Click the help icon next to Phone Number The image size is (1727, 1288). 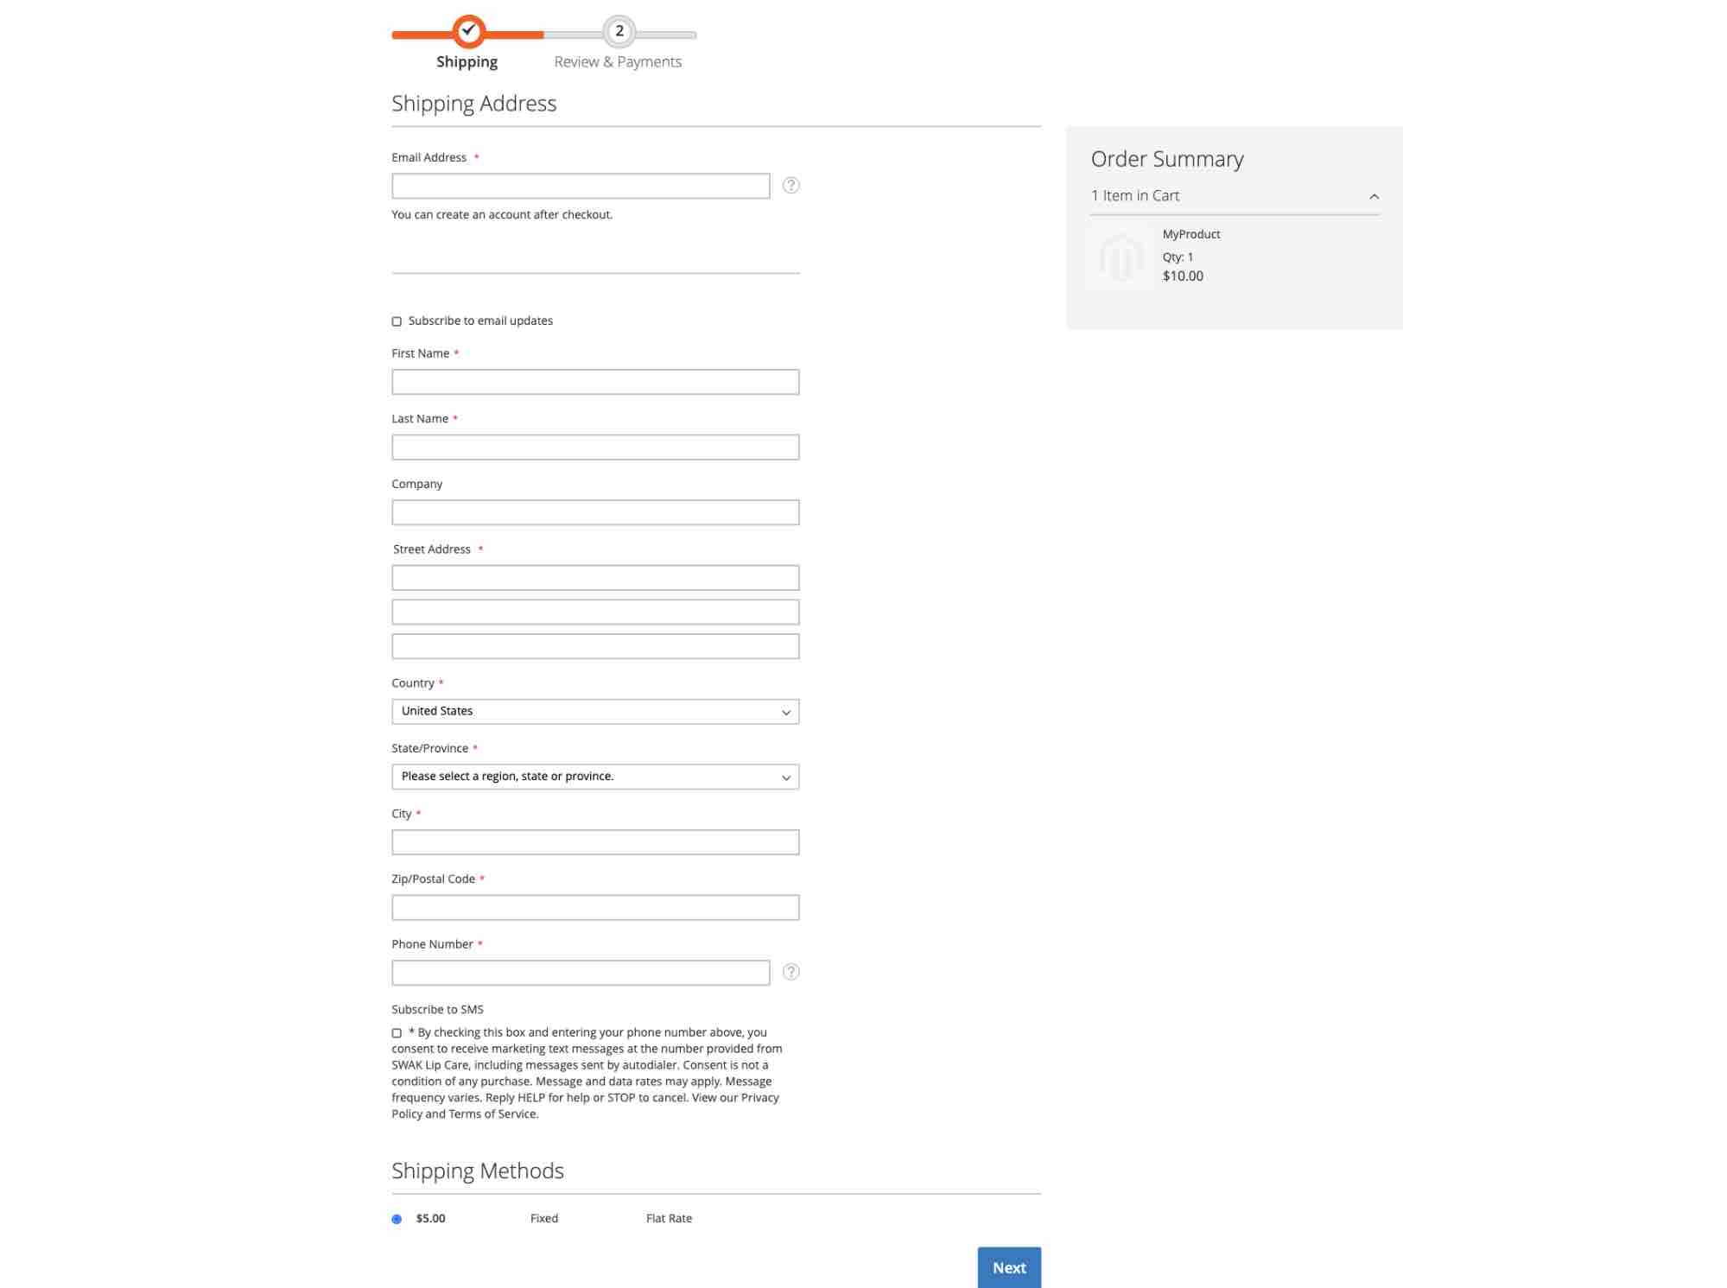pyautogui.click(x=790, y=972)
